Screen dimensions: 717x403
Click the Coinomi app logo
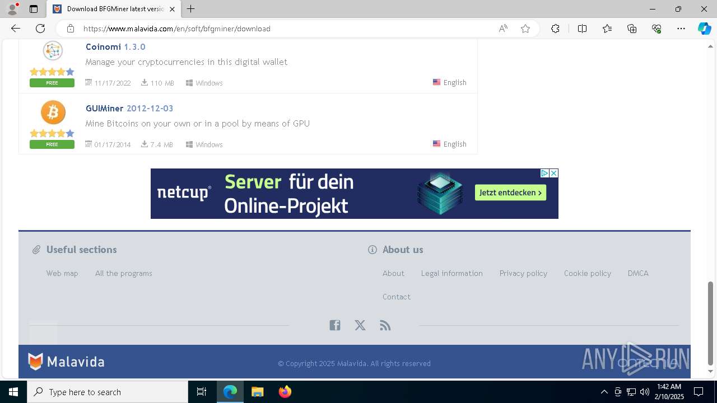click(x=53, y=51)
